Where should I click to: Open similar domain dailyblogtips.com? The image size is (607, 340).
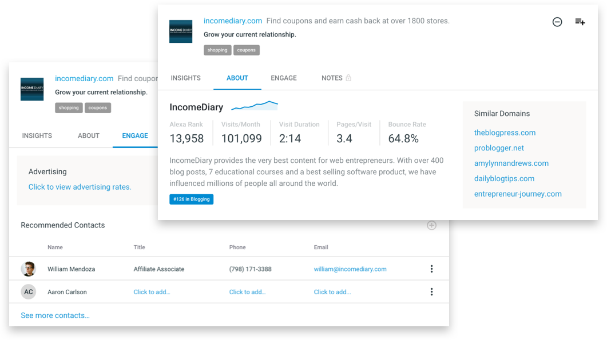[505, 179]
